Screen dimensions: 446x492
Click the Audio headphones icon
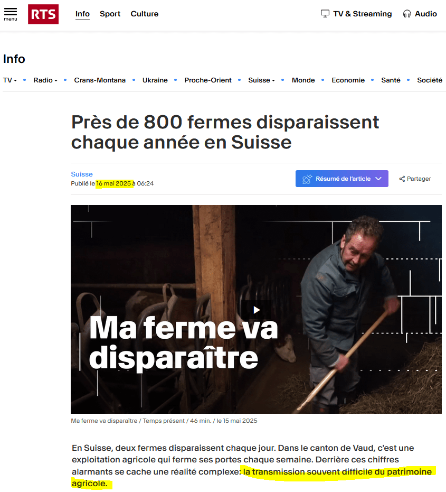click(407, 14)
